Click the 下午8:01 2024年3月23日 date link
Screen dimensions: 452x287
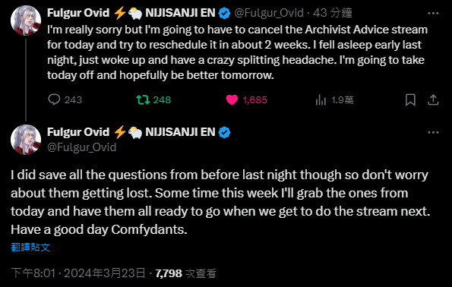pos(78,273)
